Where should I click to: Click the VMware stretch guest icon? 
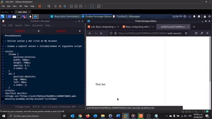point(99,6)
